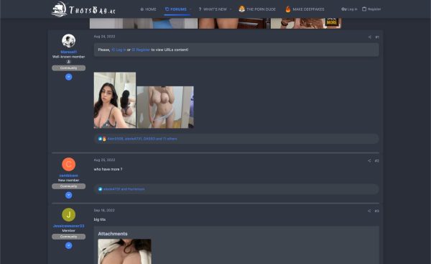Click the share icon on post #1
The height and width of the screenshot is (264, 431).
coord(370,37)
